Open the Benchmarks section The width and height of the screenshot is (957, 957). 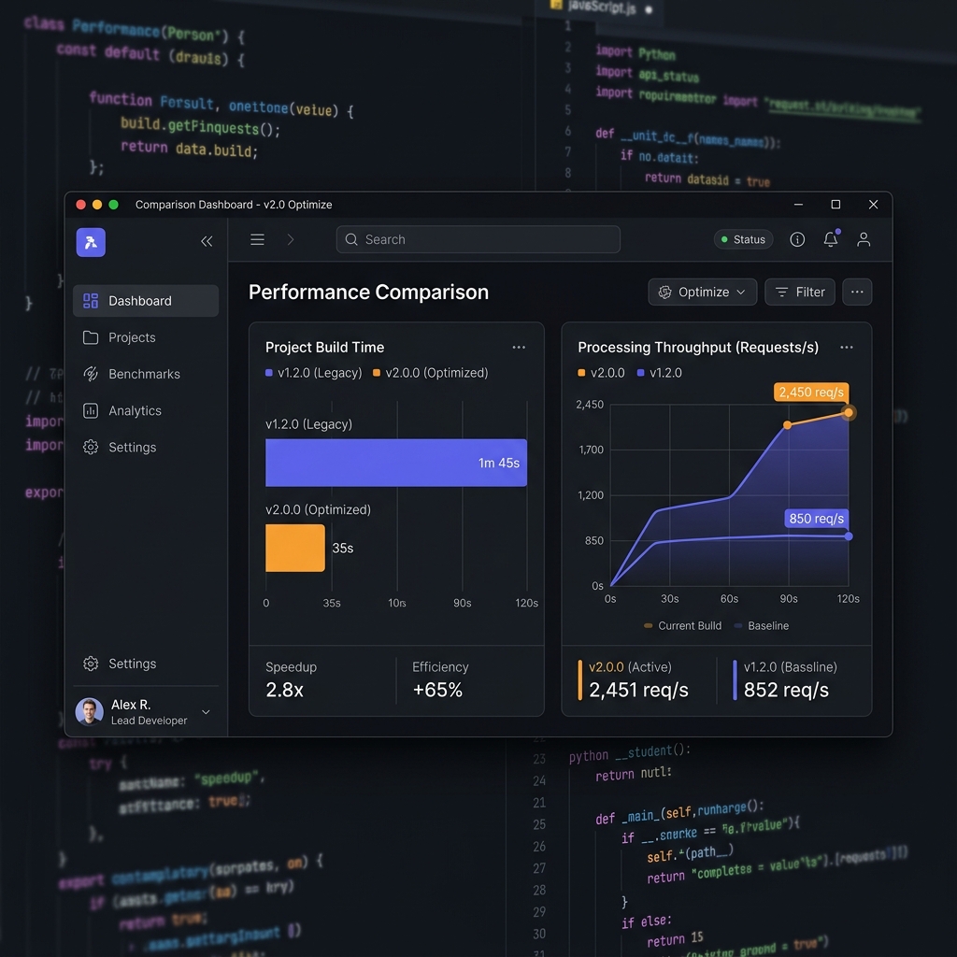tap(146, 374)
